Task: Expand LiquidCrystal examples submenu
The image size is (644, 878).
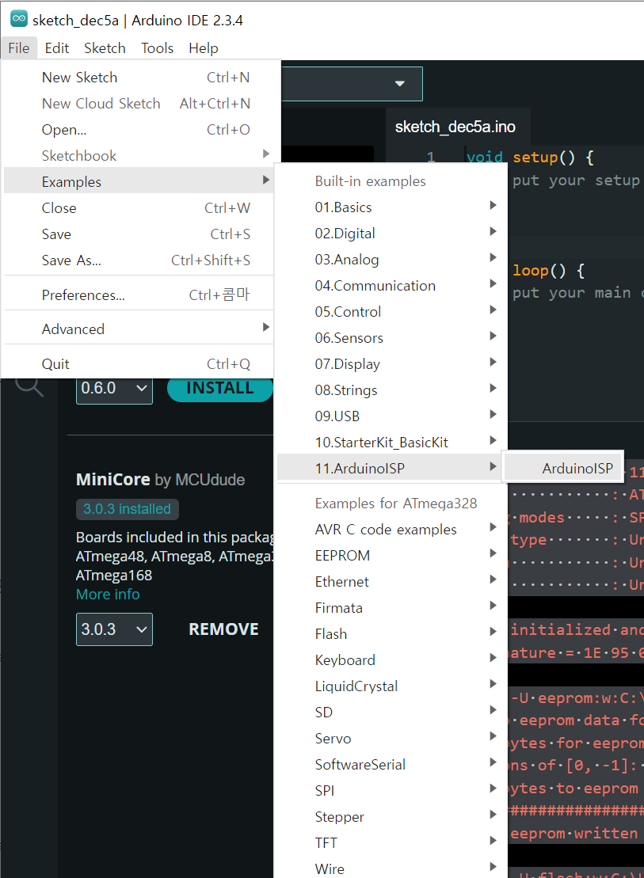Action: [392, 686]
